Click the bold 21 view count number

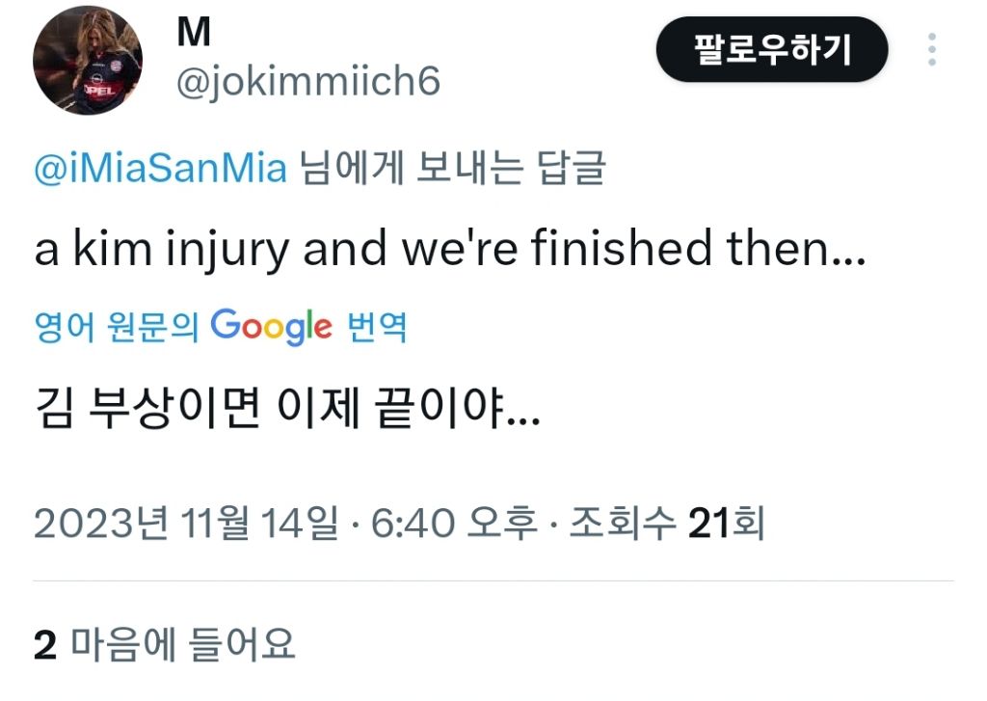pos(709,525)
